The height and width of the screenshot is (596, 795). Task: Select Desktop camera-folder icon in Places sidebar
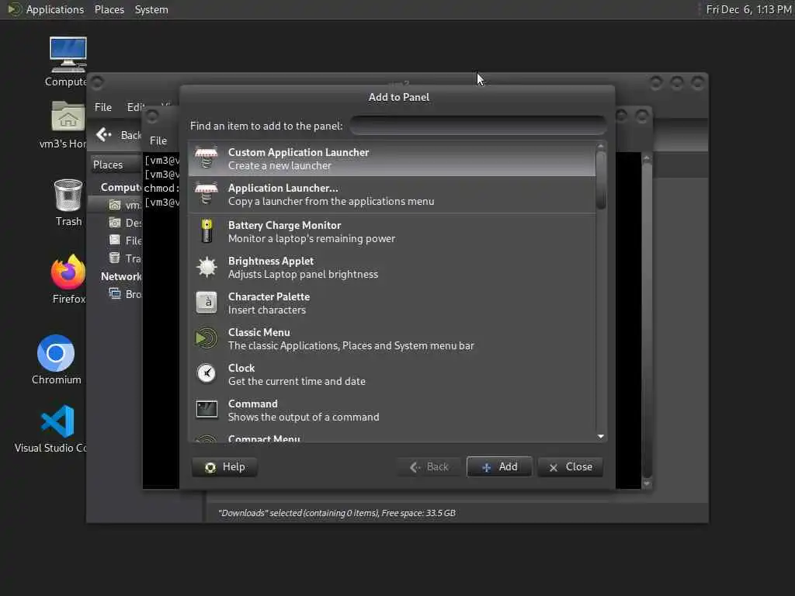(115, 223)
